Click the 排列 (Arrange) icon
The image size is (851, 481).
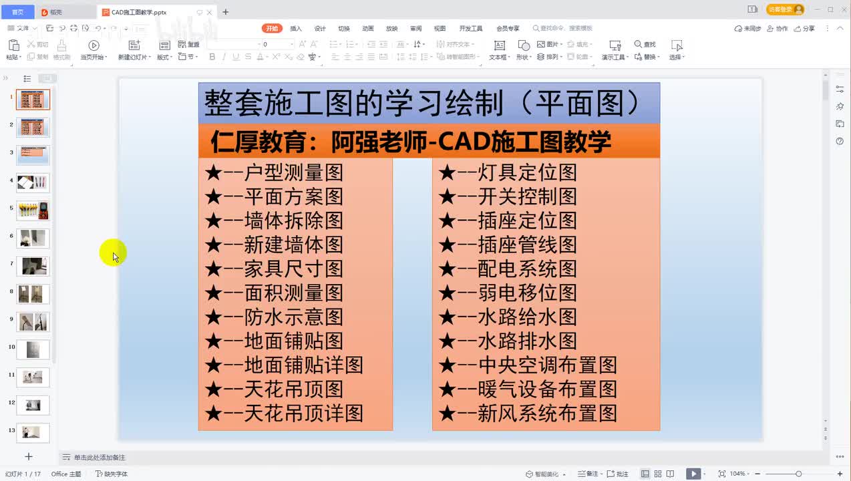[541, 57]
